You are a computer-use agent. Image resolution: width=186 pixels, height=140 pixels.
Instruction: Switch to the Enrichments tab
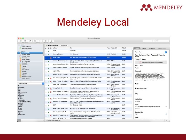click(x=162, y=48)
